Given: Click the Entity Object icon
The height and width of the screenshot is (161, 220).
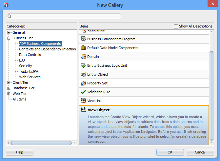Looking at the screenshot, I should (x=83, y=74).
